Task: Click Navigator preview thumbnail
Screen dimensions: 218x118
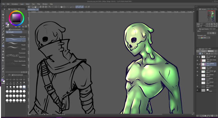Action: click(207, 17)
